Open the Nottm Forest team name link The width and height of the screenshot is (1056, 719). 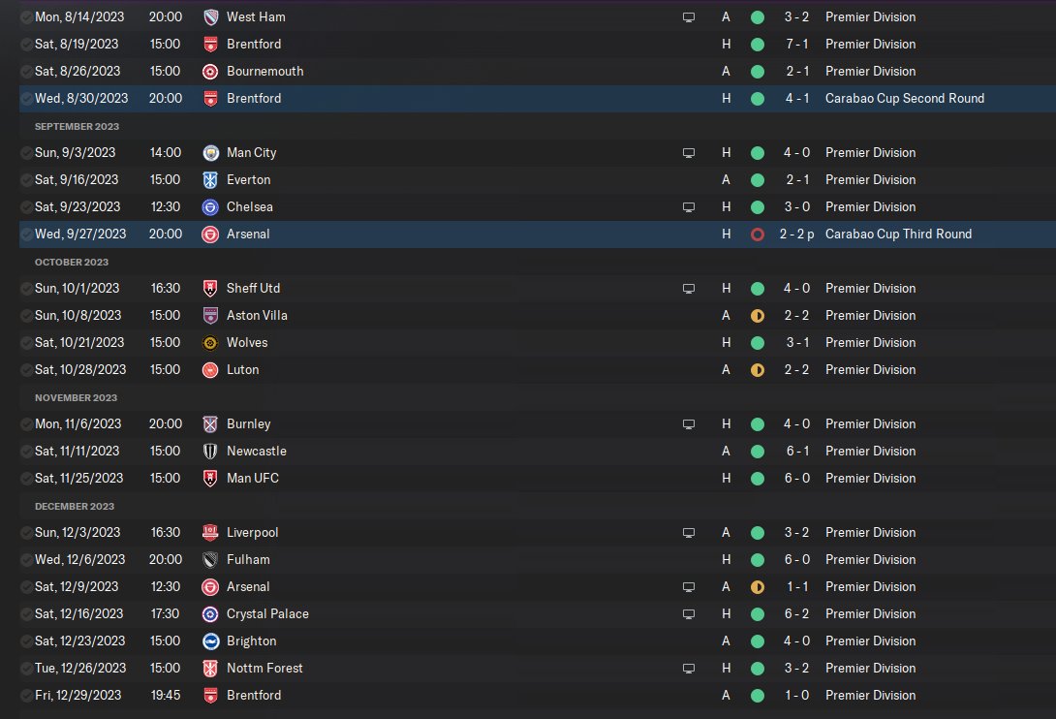click(264, 668)
